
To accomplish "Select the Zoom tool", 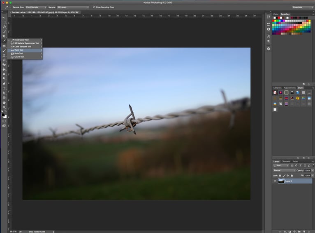I will coord(4,107).
